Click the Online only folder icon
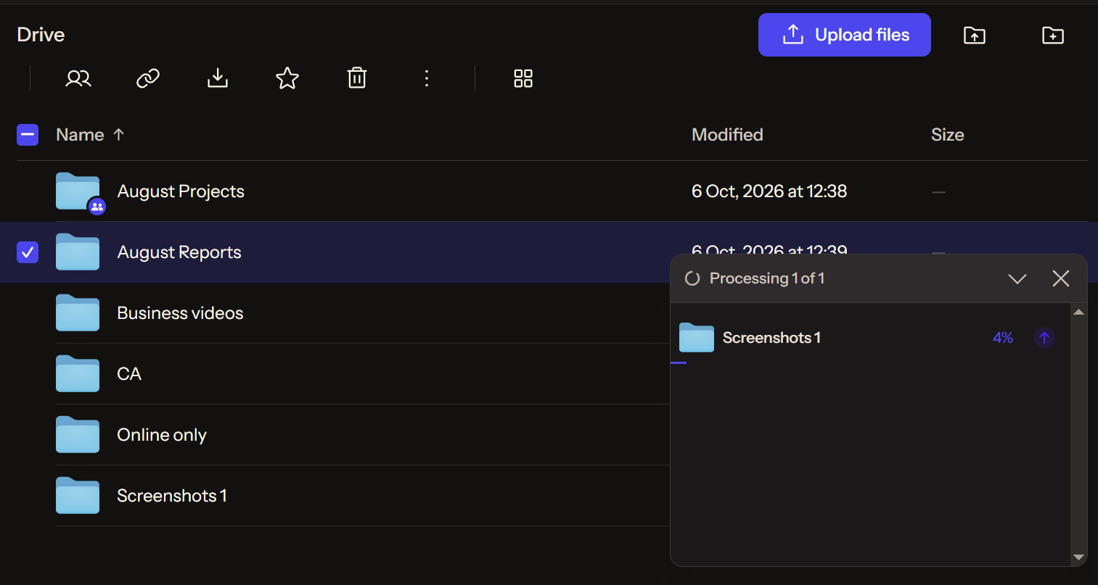This screenshot has height=585, width=1098. tap(78, 434)
